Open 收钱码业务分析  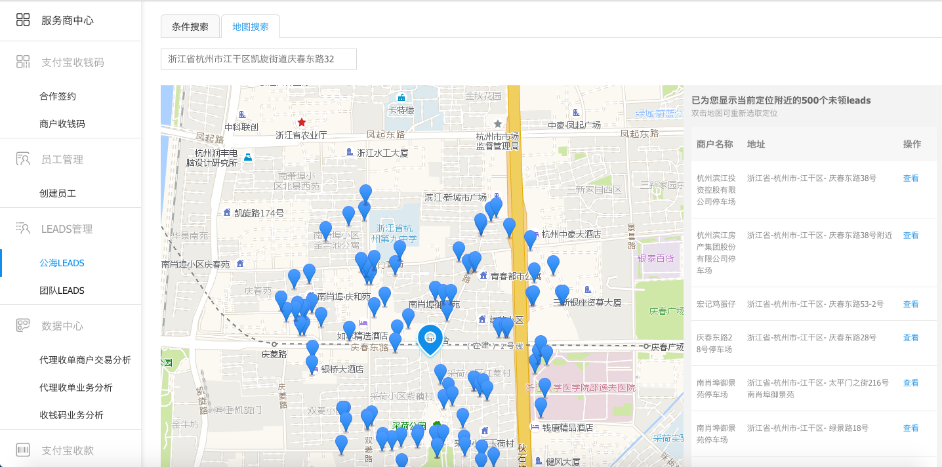pyautogui.click(x=72, y=415)
